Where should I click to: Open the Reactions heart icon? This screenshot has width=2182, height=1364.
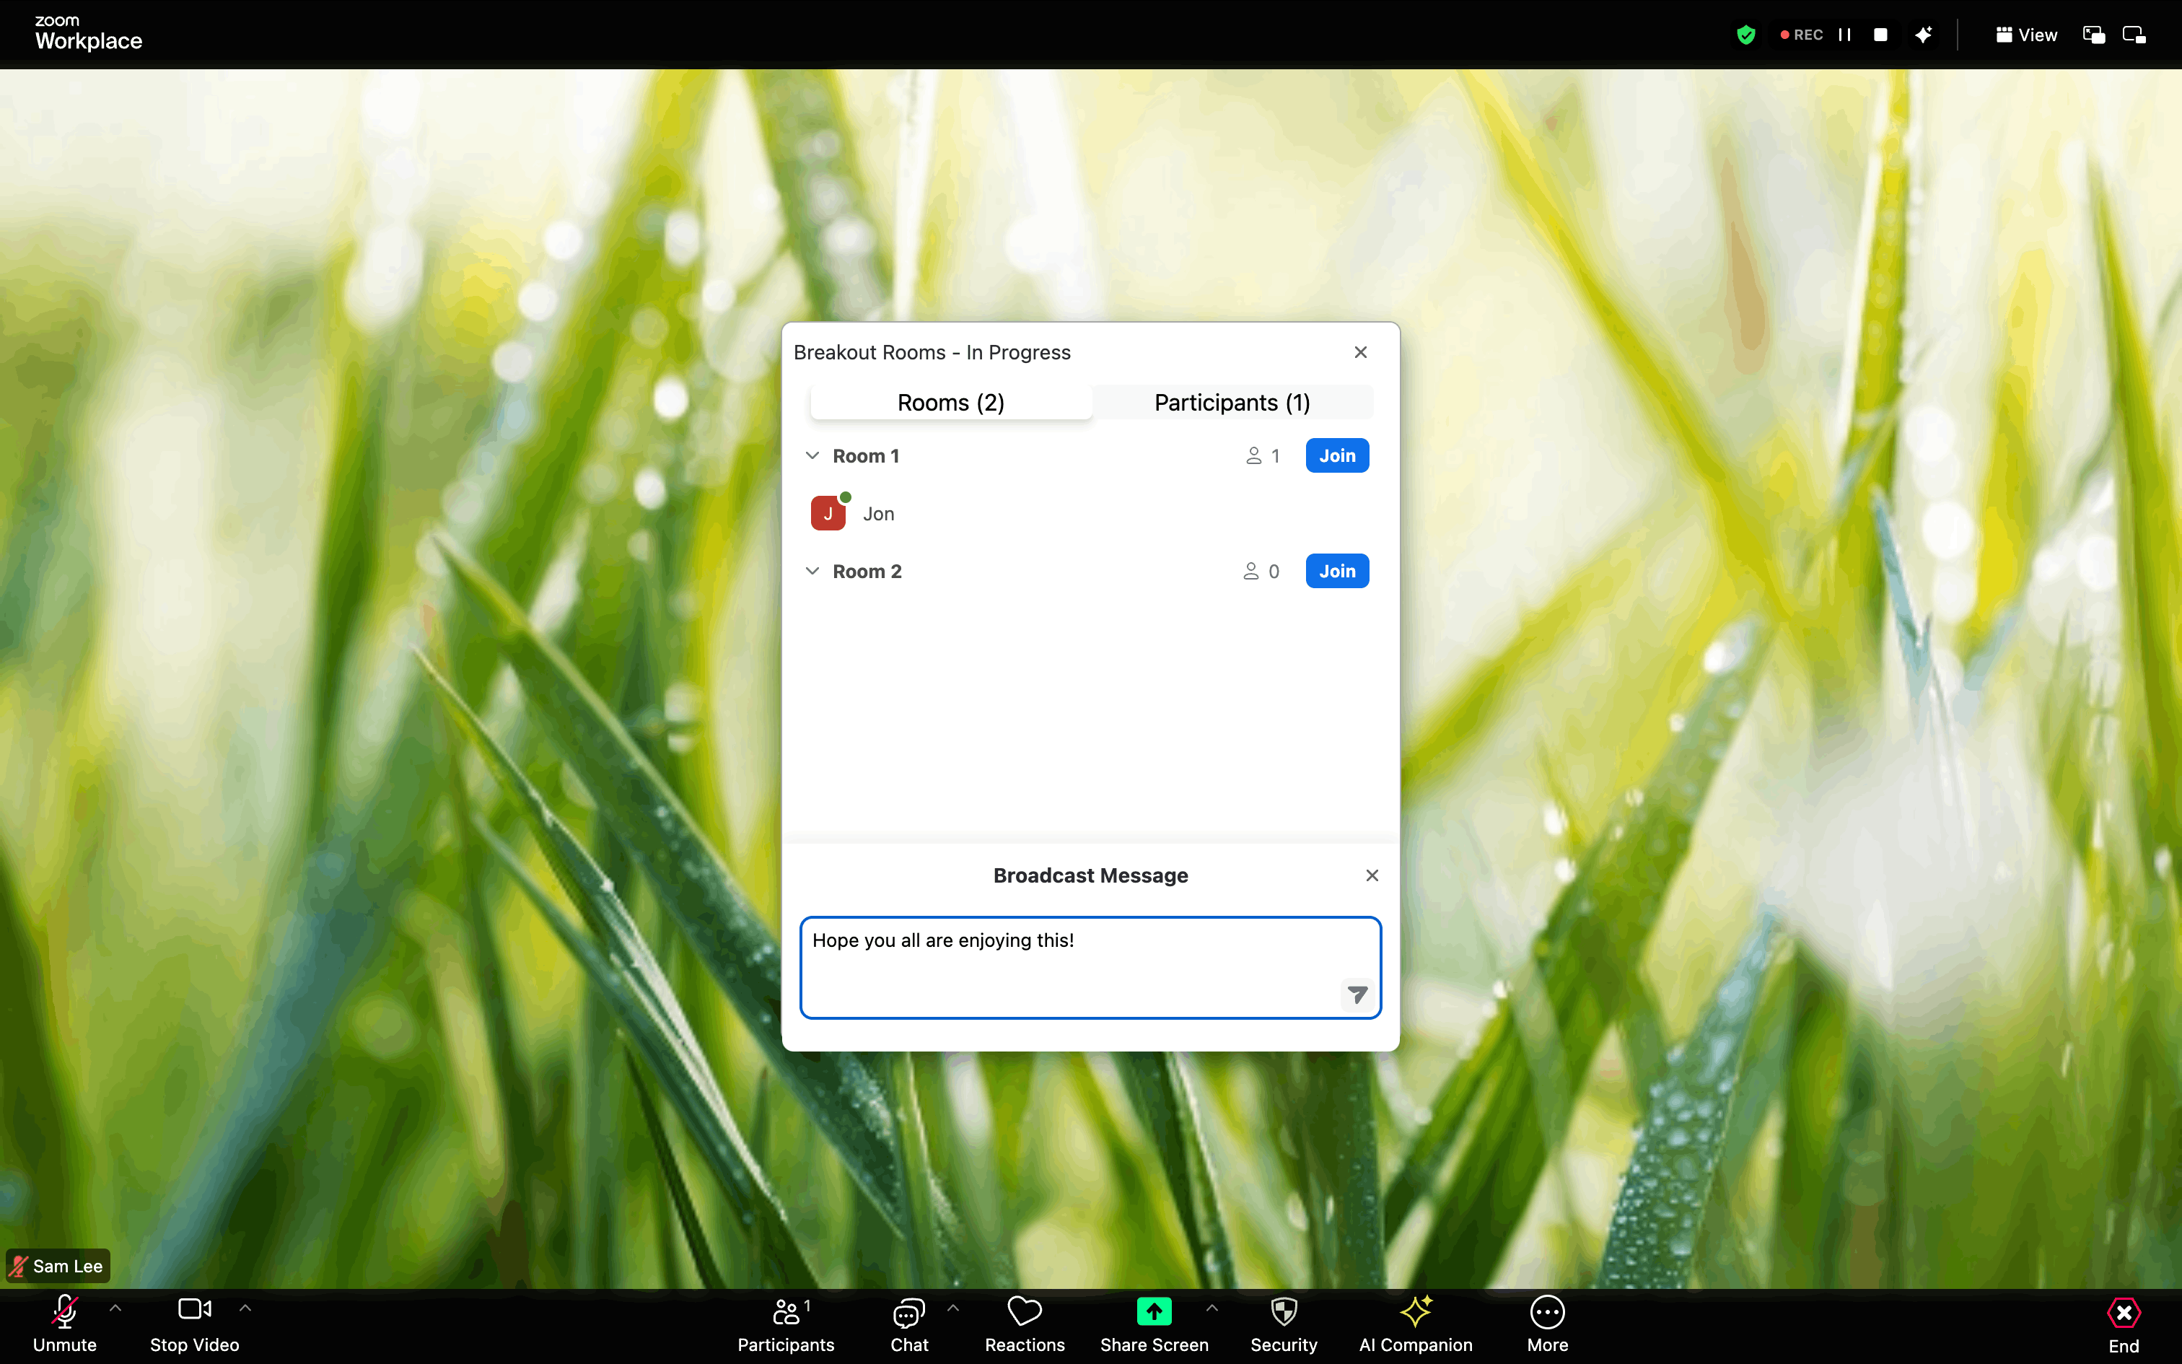[1025, 1312]
